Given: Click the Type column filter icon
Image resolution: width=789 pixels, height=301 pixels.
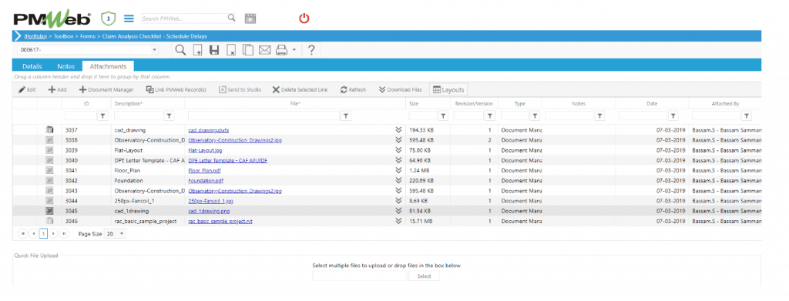Looking at the screenshot, I should [x=536, y=116].
